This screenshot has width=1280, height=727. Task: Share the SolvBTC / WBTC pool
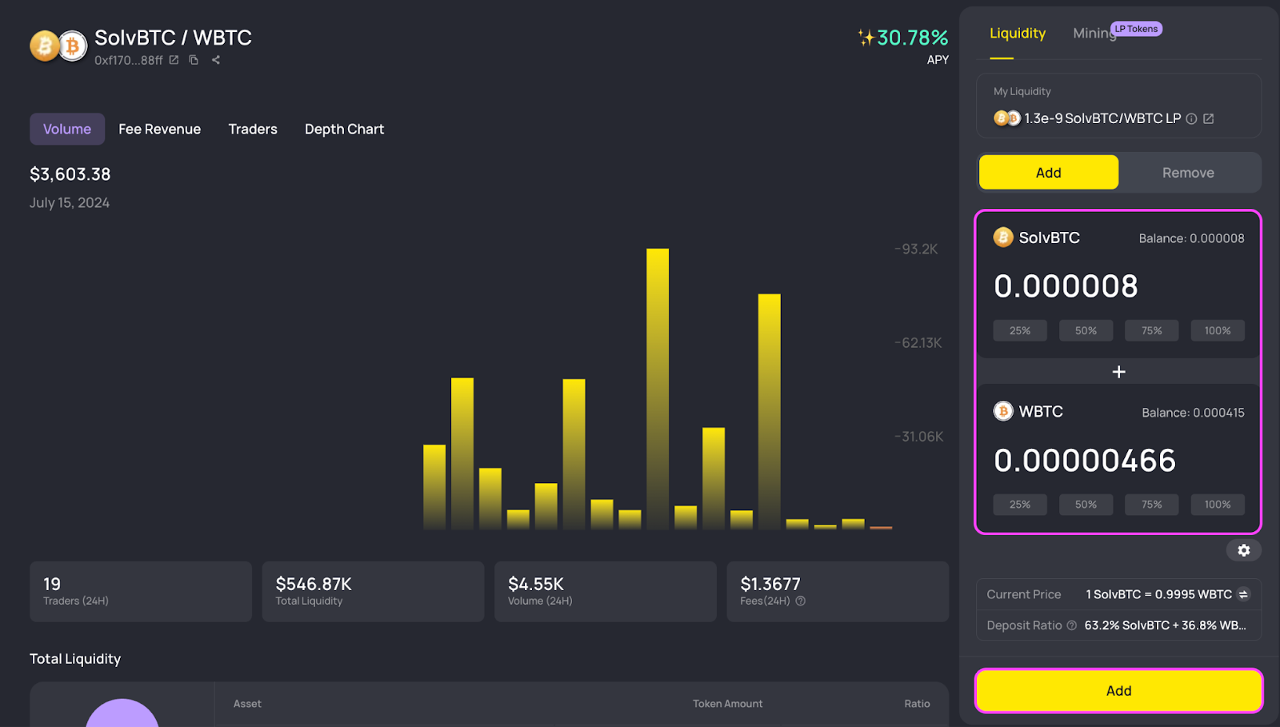point(216,60)
